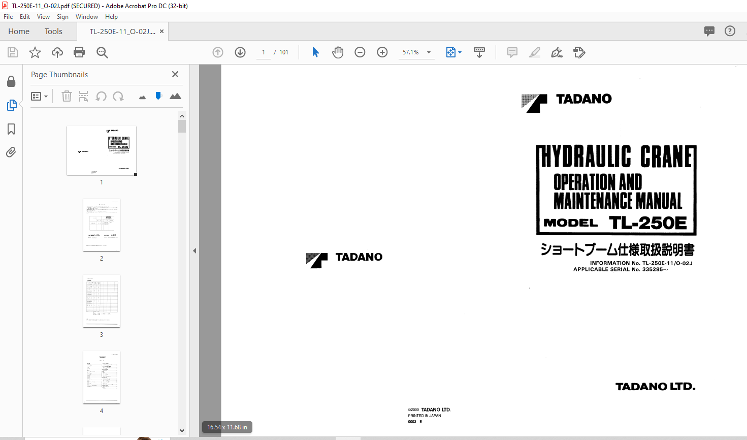Rotate page counterclockwise

tap(102, 96)
